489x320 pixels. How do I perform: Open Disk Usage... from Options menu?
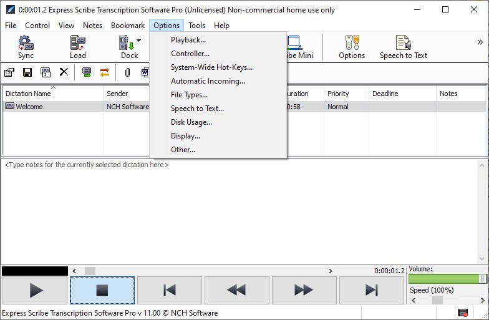(218, 122)
